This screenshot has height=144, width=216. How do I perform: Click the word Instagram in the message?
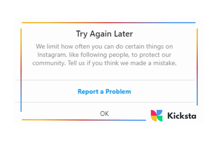coord(51,55)
